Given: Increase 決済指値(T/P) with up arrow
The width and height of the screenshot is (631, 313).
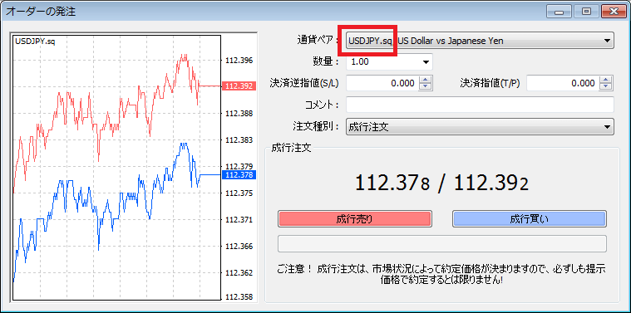Looking at the screenshot, I should coord(606,80).
